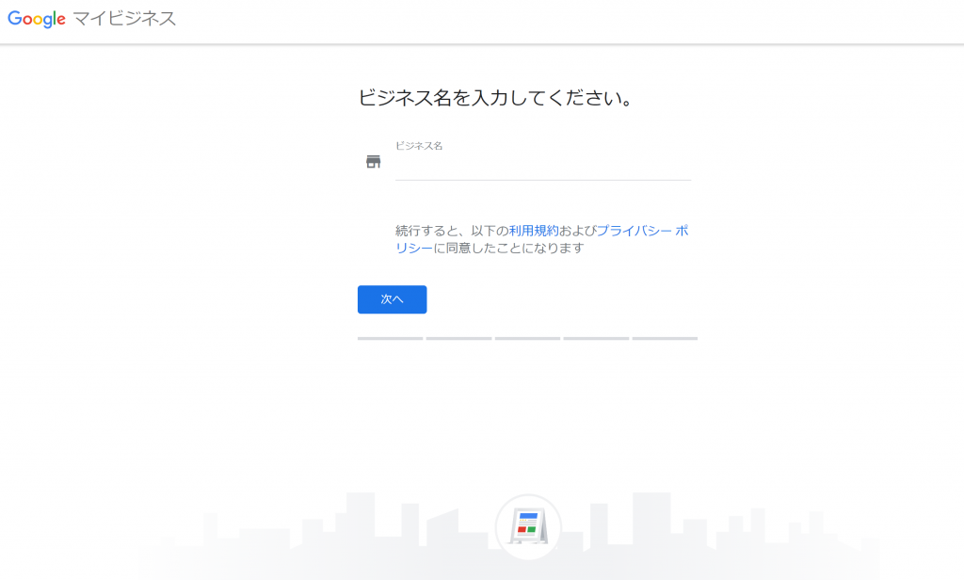Click the small ビジネス名 field label
The width and height of the screenshot is (964, 580).
[x=419, y=146]
